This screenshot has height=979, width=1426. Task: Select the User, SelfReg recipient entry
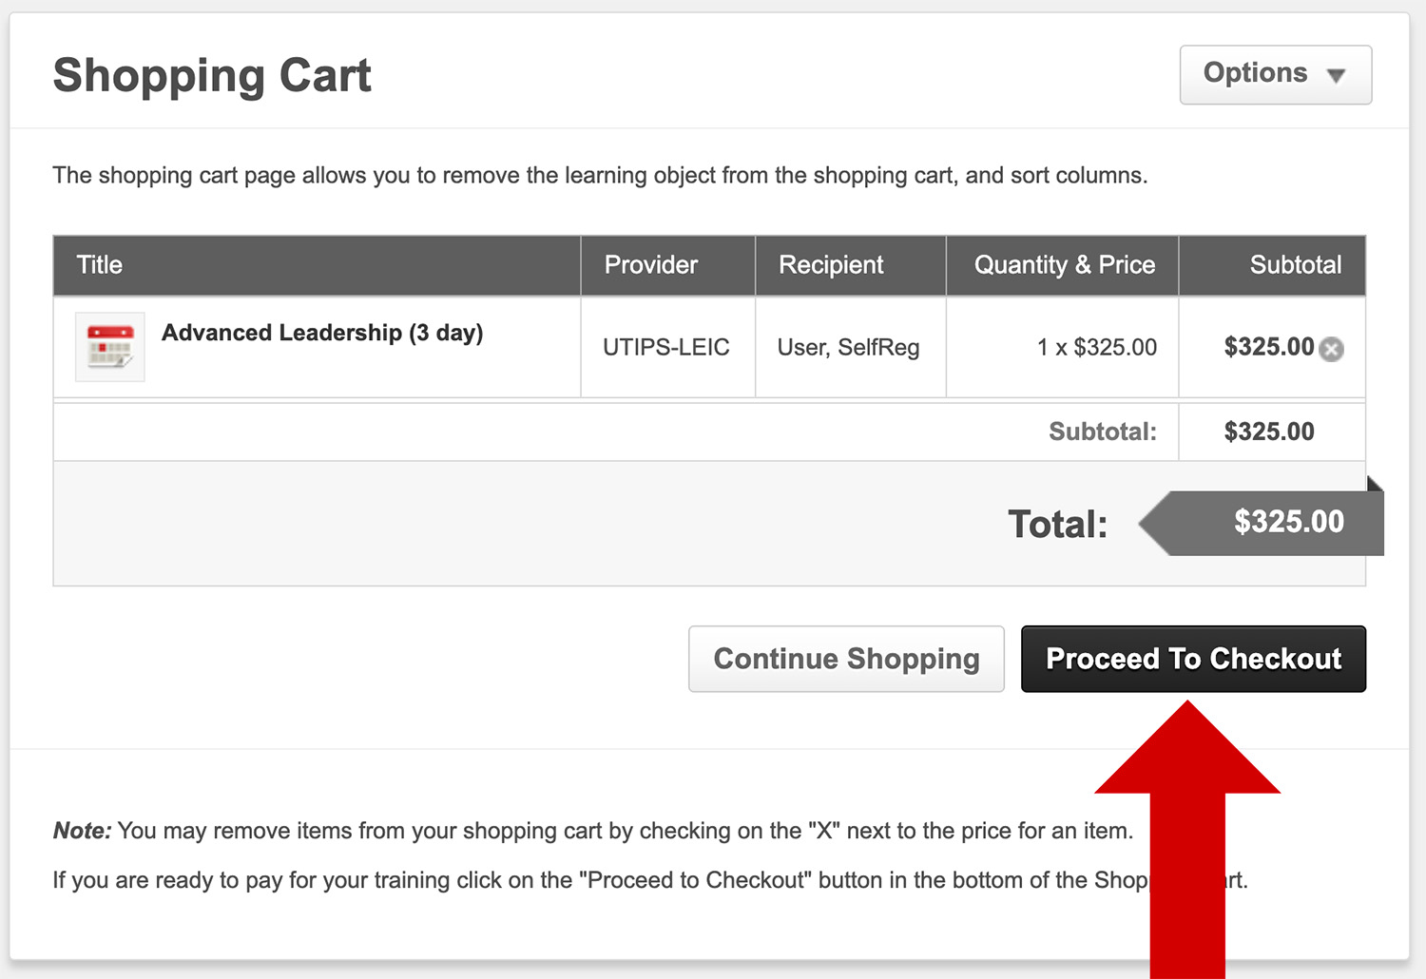pos(849,347)
